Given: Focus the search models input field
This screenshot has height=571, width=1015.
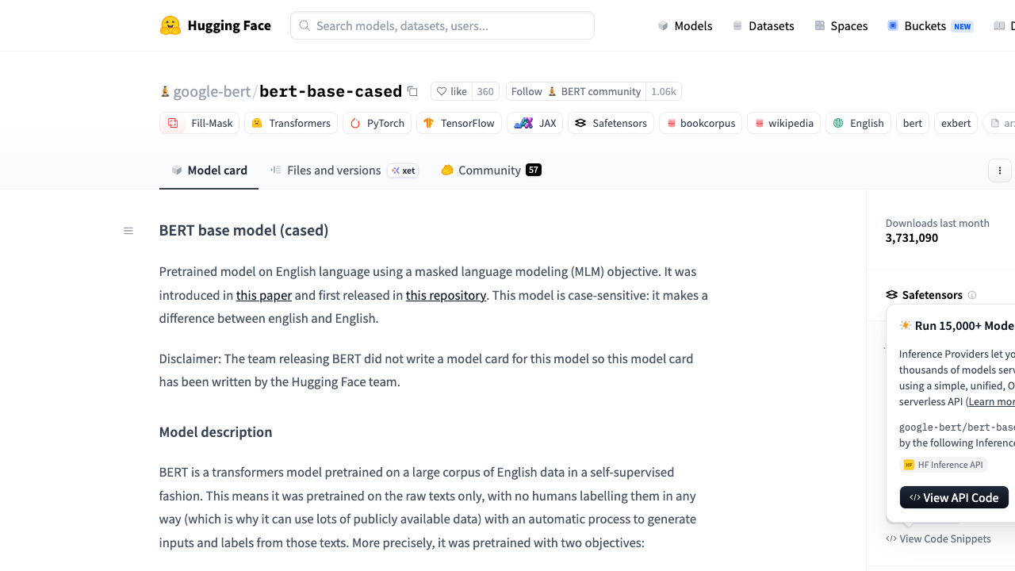Looking at the screenshot, I should 442,25.
